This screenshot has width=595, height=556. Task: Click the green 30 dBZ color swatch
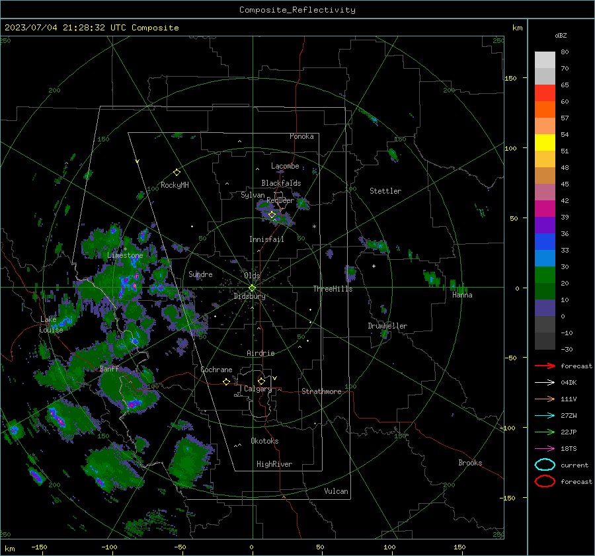[x=545, y=275]
